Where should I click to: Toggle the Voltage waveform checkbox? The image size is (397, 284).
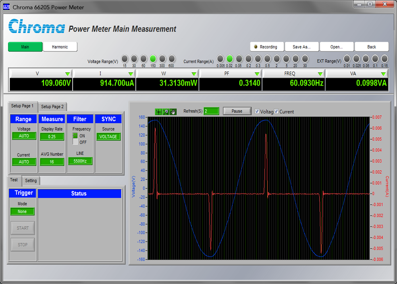pyautogui.click(x=257, y=111)
